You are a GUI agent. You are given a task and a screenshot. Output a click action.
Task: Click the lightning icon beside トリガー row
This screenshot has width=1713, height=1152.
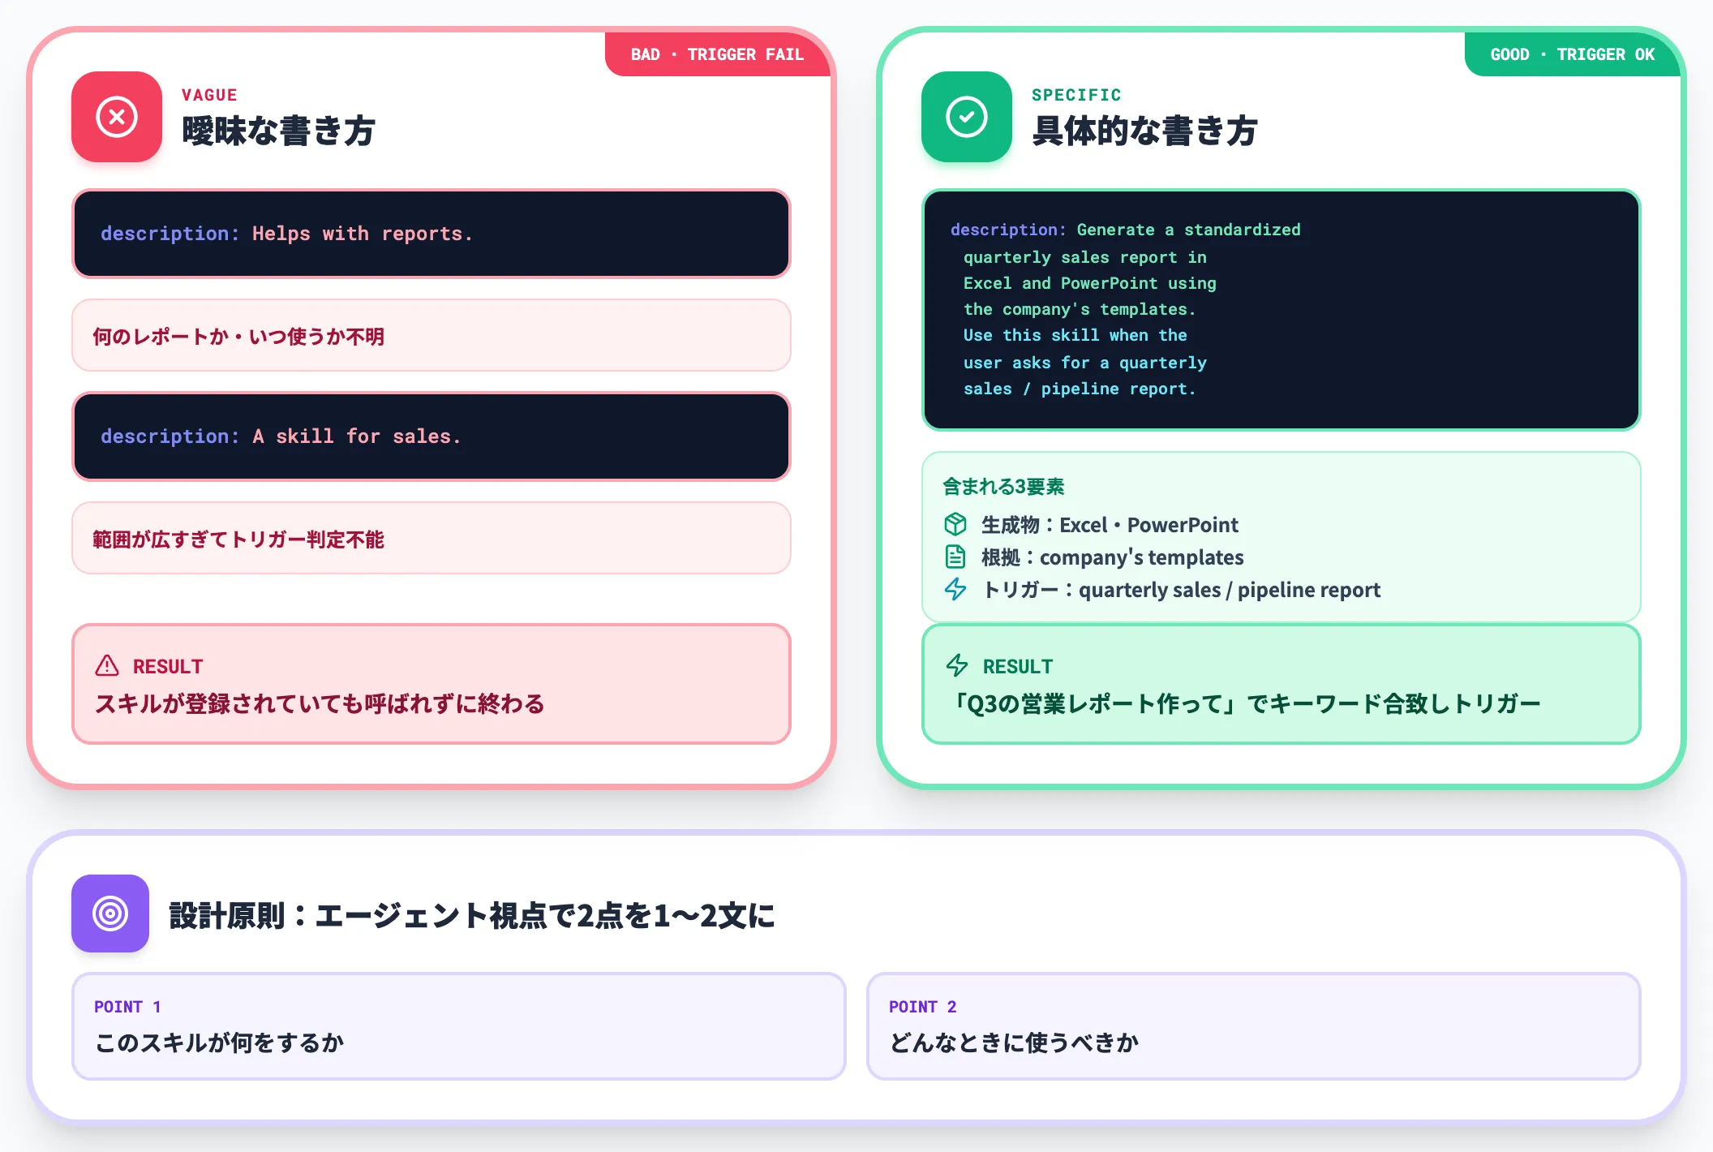(955, 589)
